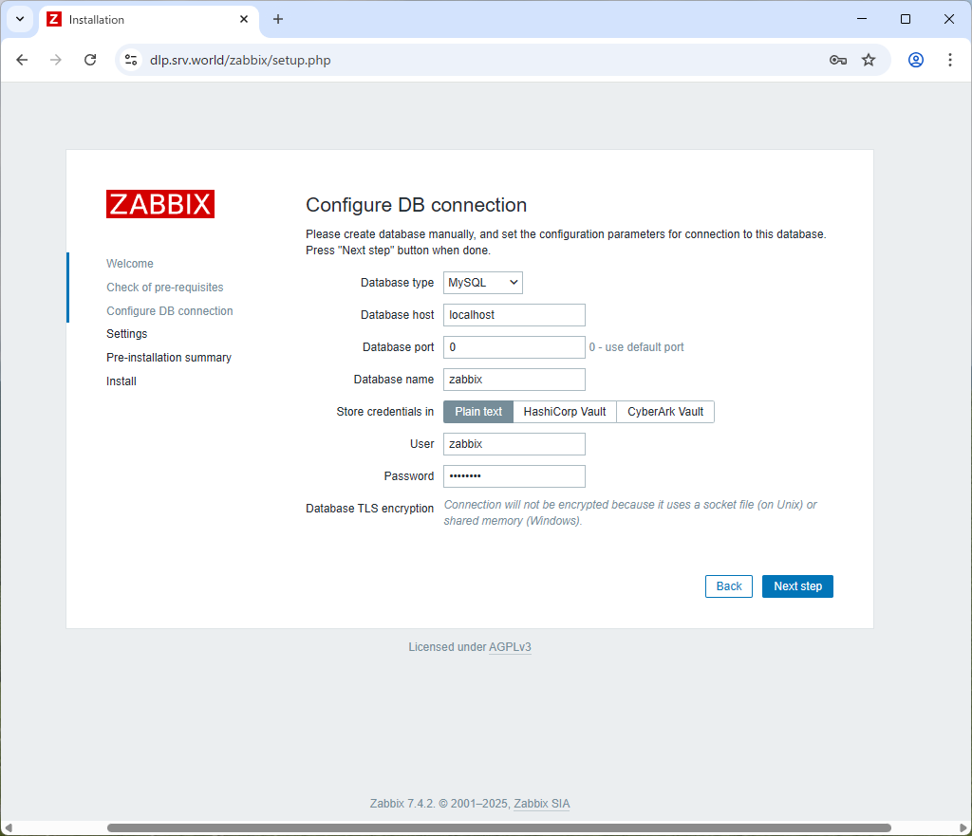Open site information icon in address bar
The width and height of the screenshot is (972, 836).
tap(132, 60)
